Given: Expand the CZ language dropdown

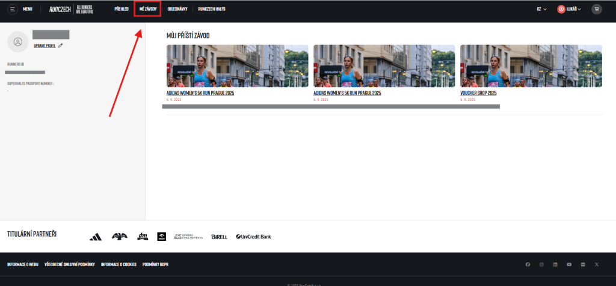Looking at the screenshot, I should click(x=542, y=9).
